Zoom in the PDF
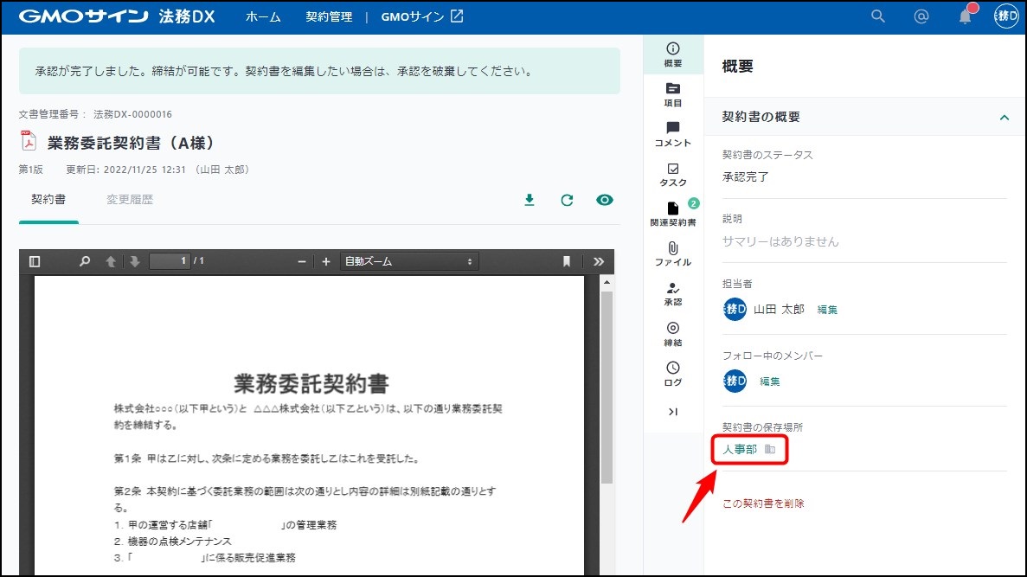Viewport: 1027px width, 577px height. 326,261
